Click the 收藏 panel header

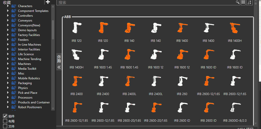coord(7,2)
